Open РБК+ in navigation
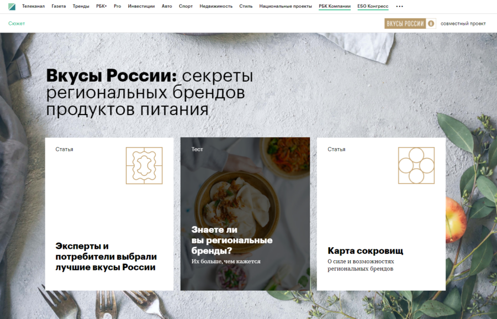This screenshot has width=497, height=319. 102,7
